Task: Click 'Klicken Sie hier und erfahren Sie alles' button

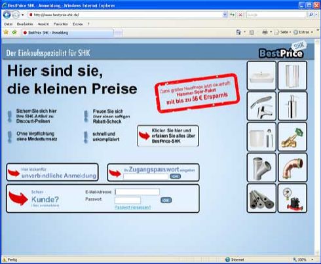Action: pos(168,136)
